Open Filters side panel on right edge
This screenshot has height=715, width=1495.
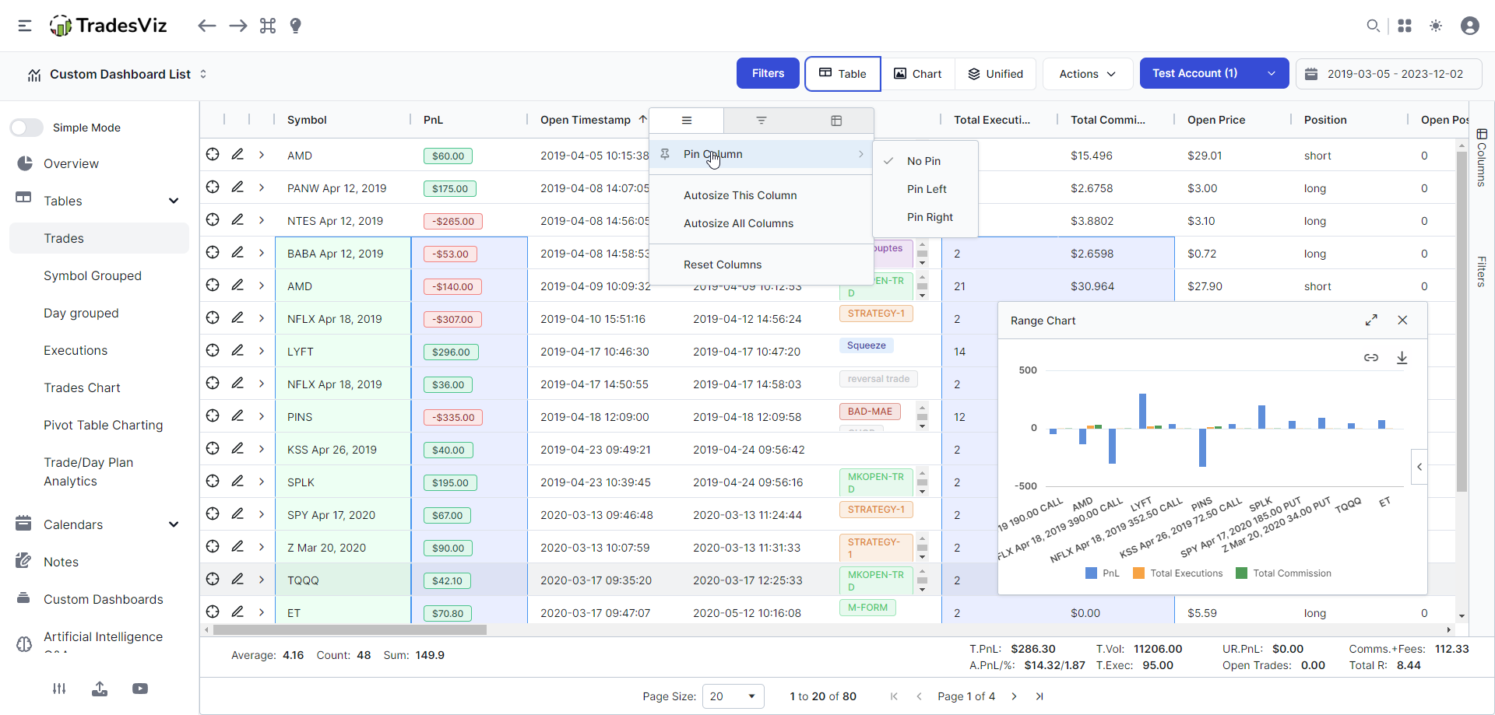(1482, 271)
